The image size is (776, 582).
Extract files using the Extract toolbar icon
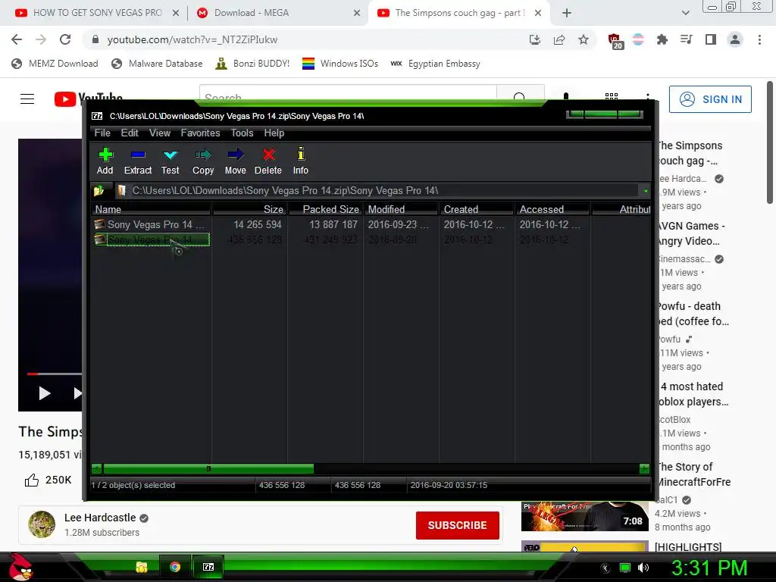coord(138,161)
